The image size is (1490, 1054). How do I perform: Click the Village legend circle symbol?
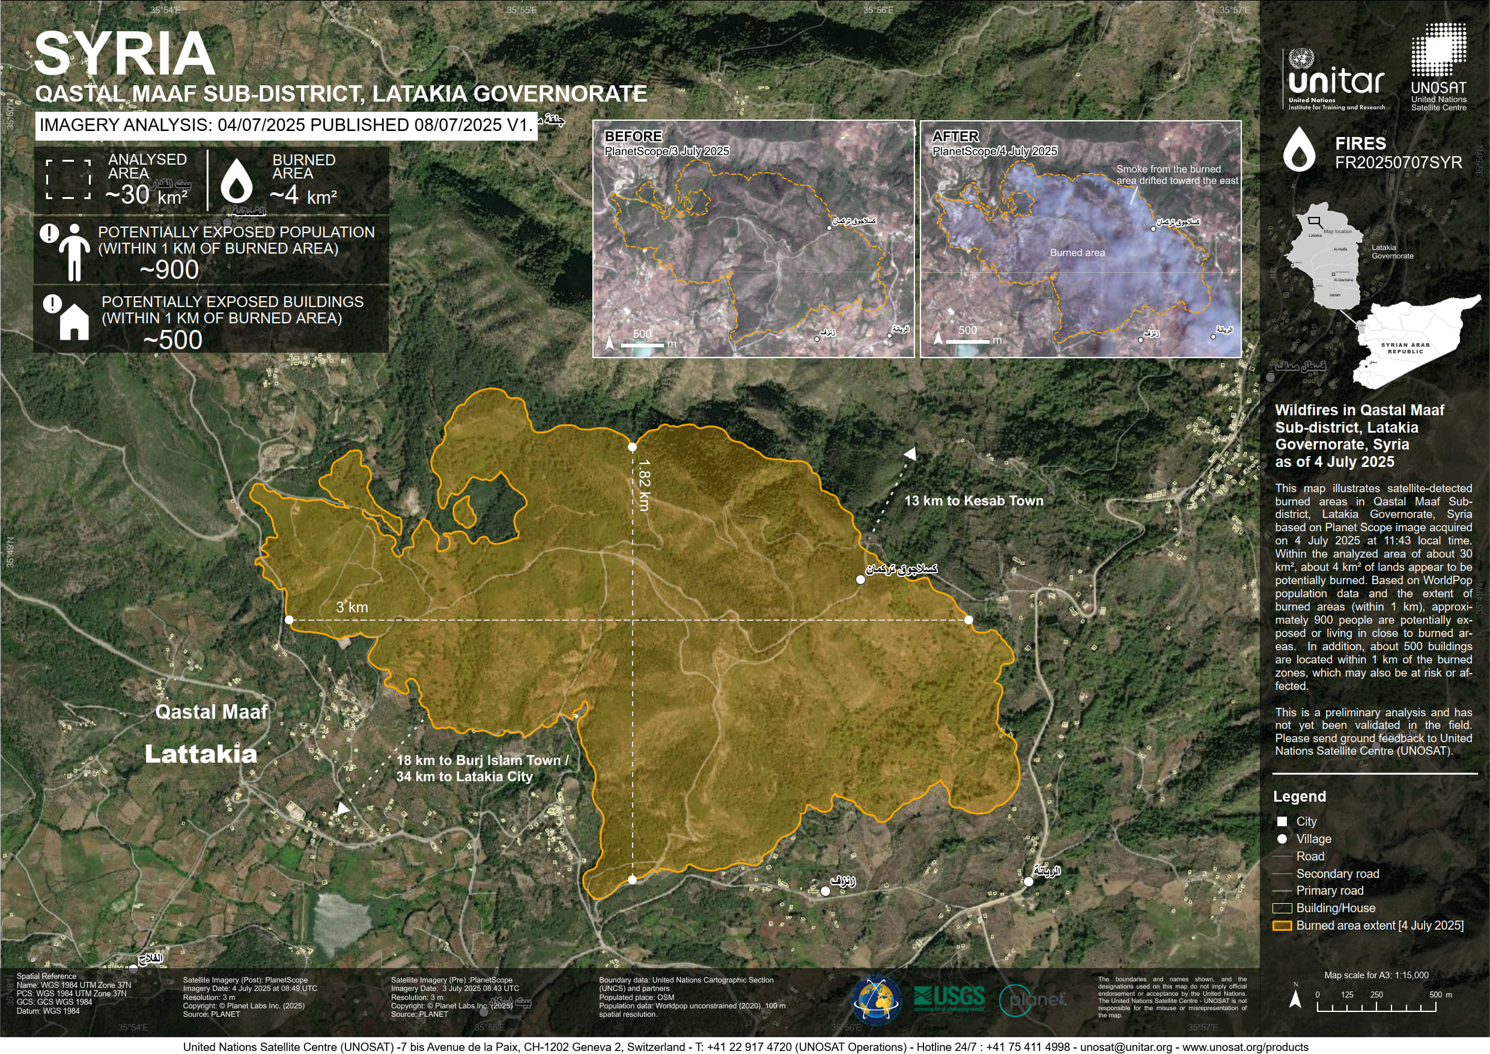(1282, 839)
